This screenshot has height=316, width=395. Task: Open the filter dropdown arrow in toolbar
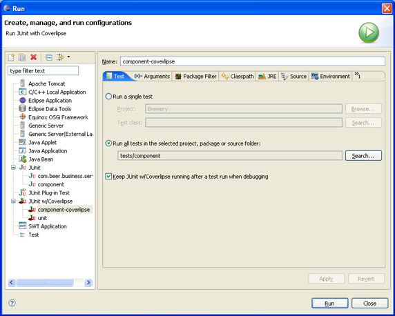pos(68,57)
